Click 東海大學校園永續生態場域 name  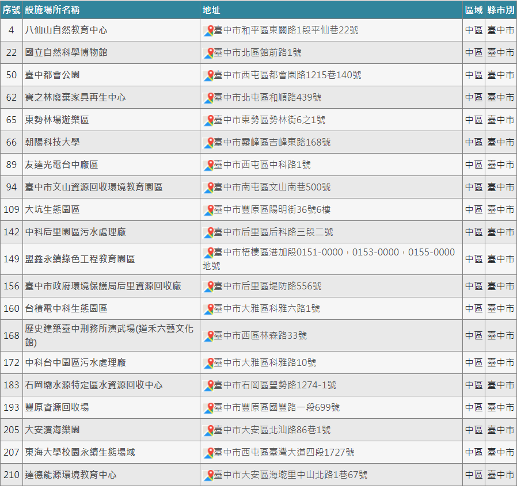[x=80, y=452]
